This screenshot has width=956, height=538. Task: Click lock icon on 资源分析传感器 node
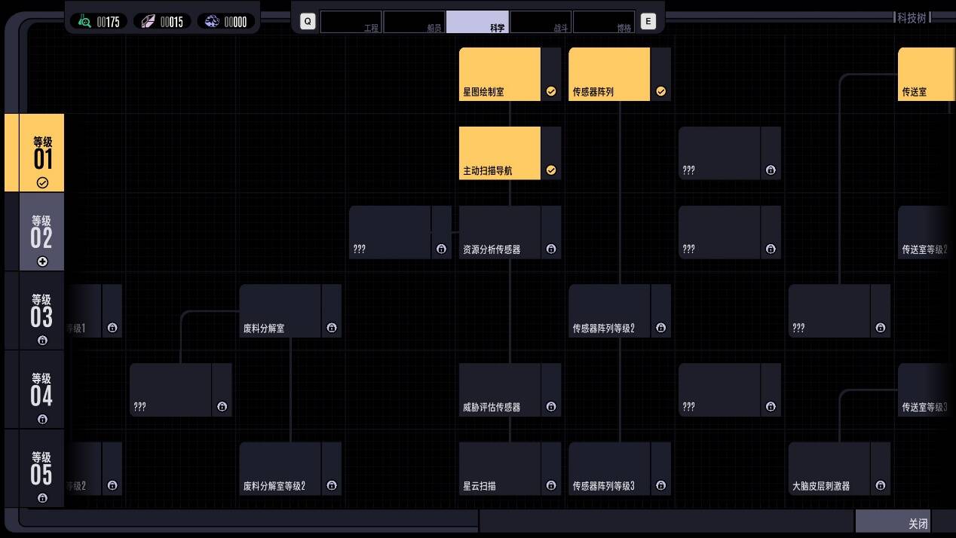point(551,249)
